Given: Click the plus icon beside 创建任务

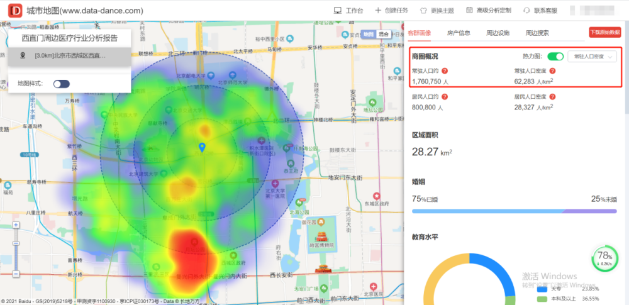Looking at the screenshot, I should tap(378, 11).
